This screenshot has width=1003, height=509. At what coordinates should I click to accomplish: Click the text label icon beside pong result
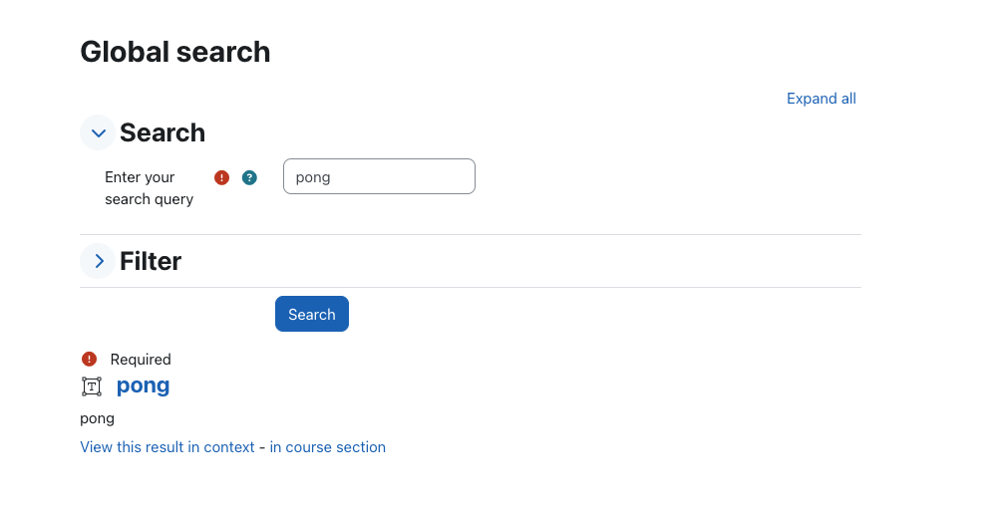point(92,386)
